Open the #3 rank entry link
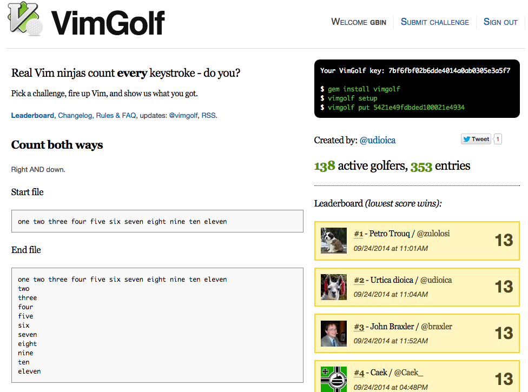528x392 pixels. [x=358, y=327]
